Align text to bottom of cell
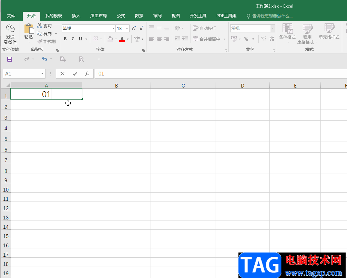347x278 pixels. click(167, 29)
